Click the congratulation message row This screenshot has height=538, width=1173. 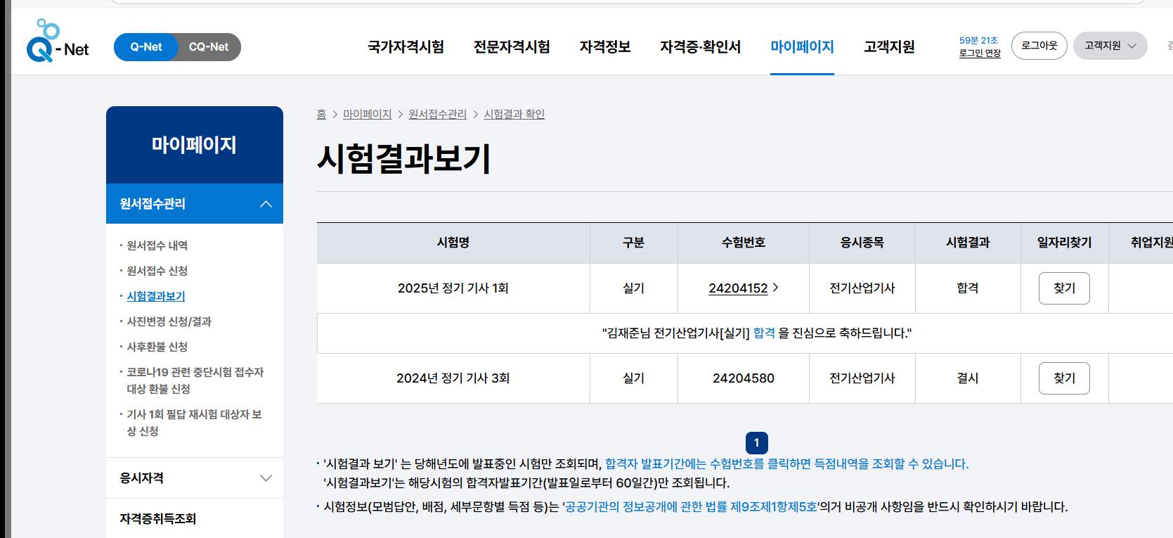click(745, 333)
